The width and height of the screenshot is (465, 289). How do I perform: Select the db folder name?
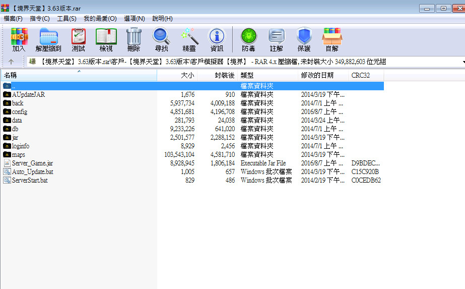(x=15, y=129)
